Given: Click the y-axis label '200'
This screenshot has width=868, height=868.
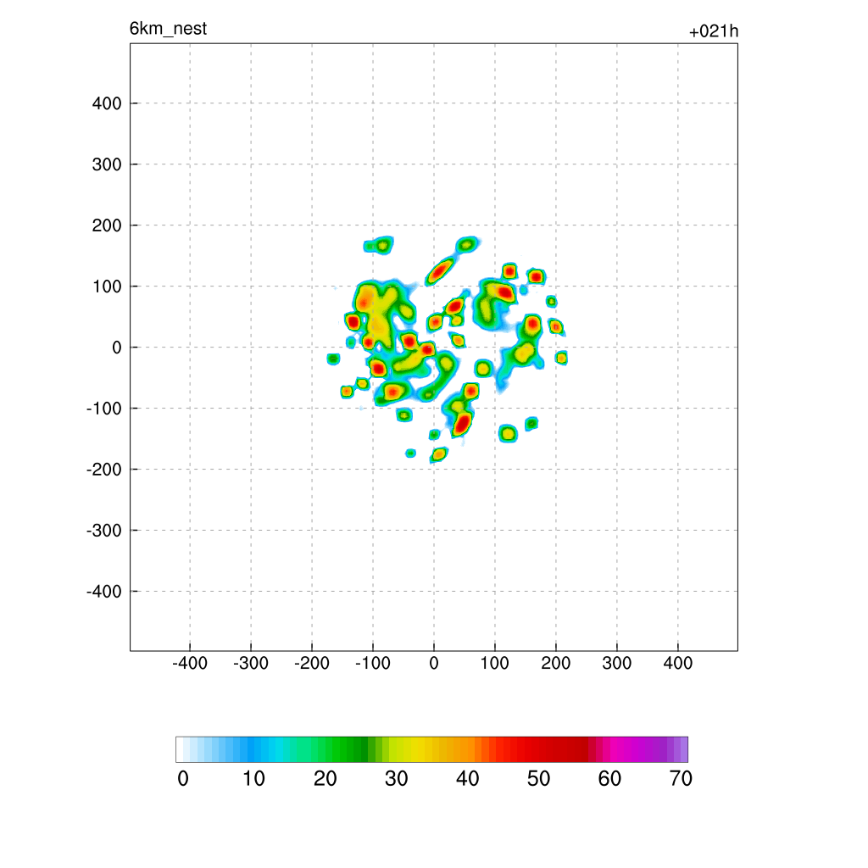Looking at the screenshot, I should (x=107, y=225).
